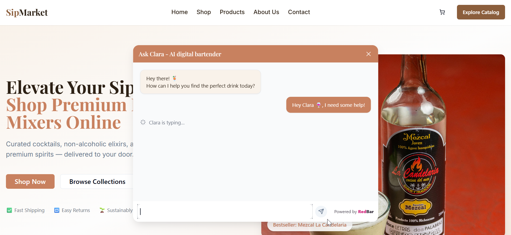Open the About Us page
This screenshot has height=235, width=511.
(266, 12)
